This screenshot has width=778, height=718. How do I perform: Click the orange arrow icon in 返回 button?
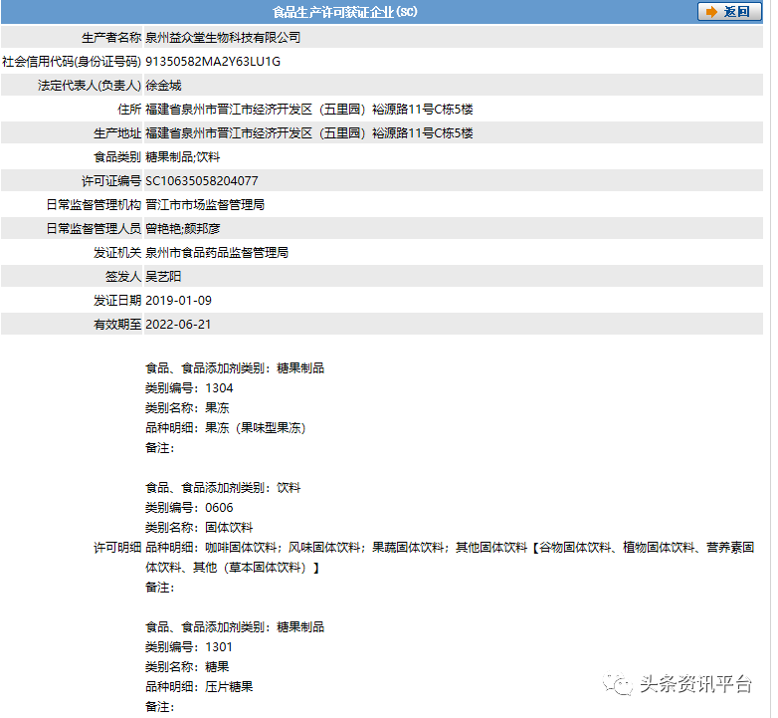711,12
